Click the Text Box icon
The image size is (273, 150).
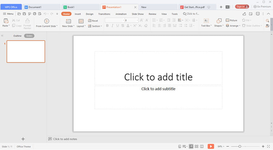pos(206,21)
